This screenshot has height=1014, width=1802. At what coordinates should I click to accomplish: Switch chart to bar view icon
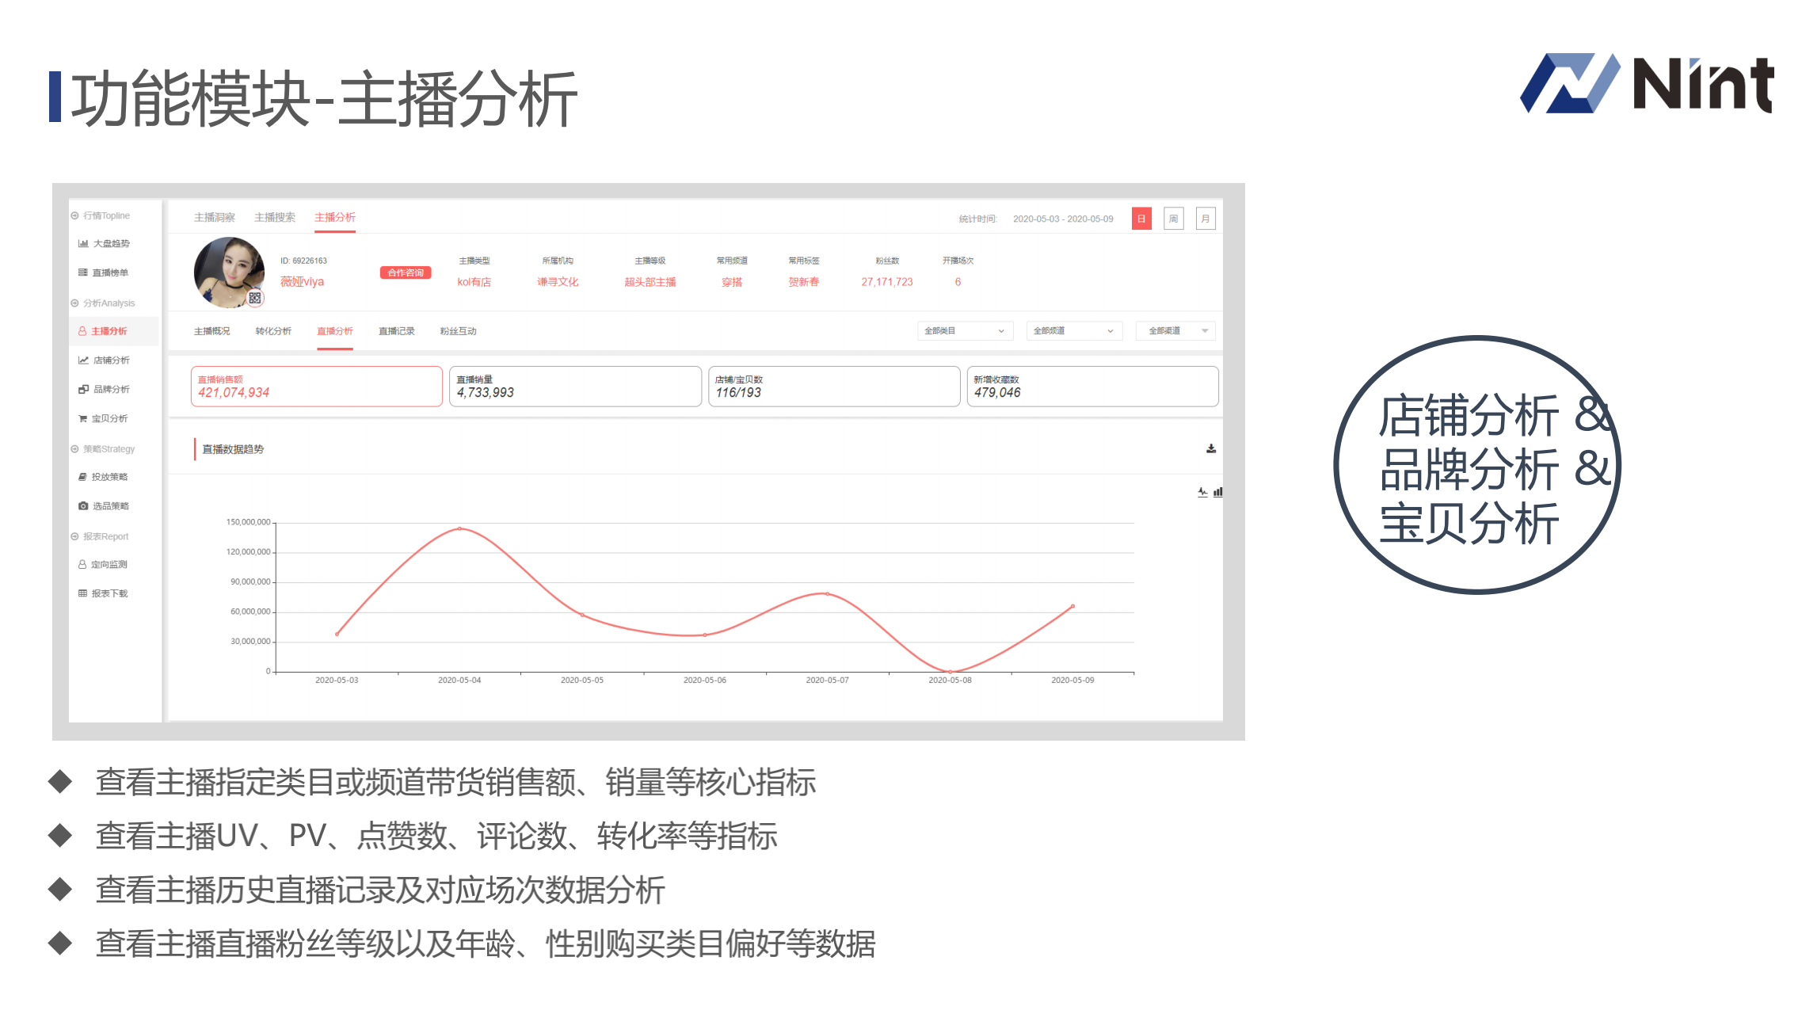point(1217,492)
